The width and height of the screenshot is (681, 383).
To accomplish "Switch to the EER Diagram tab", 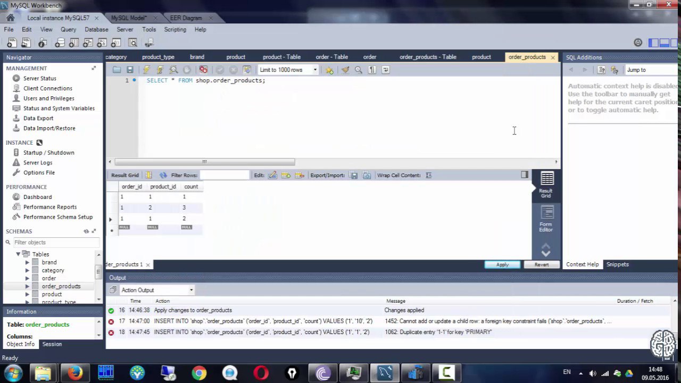I will [x=186, y=18].
